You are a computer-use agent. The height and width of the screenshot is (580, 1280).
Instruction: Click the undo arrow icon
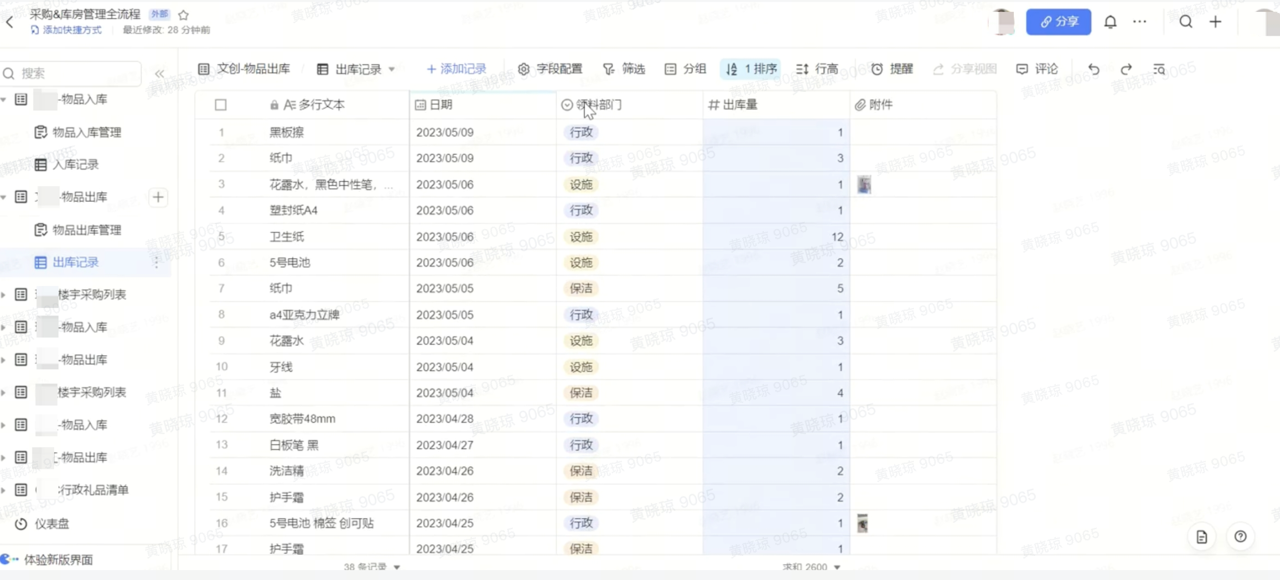point(1093,69)
